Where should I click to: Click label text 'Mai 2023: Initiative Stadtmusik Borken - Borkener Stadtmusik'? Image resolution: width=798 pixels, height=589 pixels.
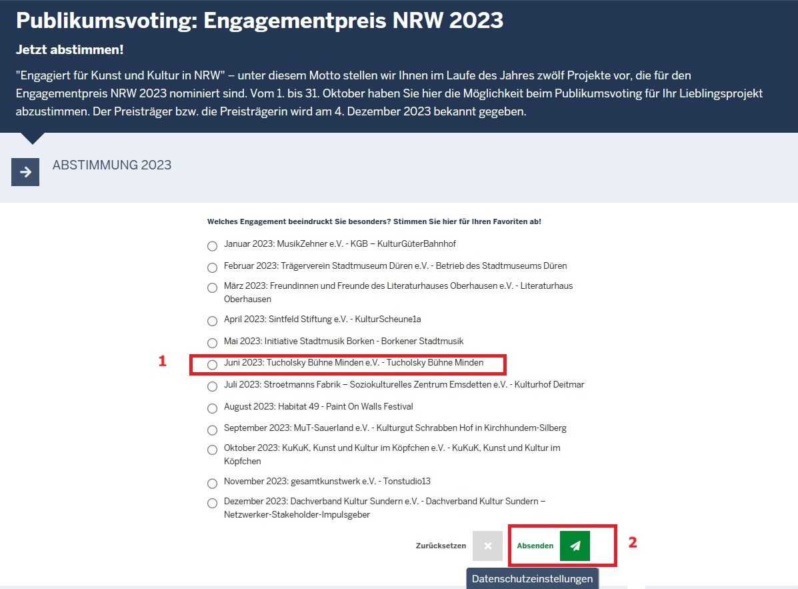pos(344,341)
